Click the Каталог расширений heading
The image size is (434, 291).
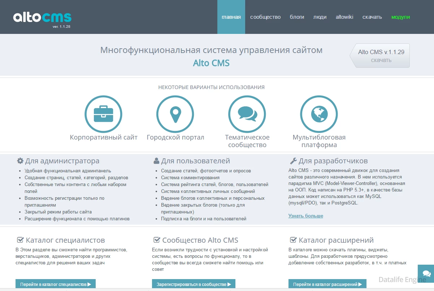(336, 240)
